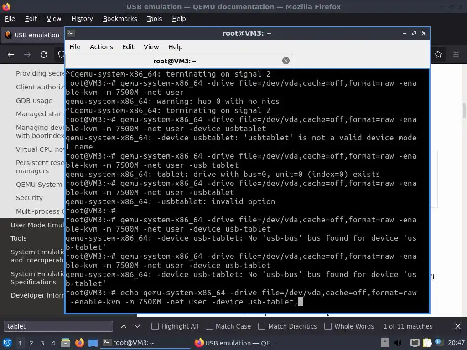The width and height of the screenshot is (467, 350).
Task: Switch to workspace 2
Action: tap(31, 343)
